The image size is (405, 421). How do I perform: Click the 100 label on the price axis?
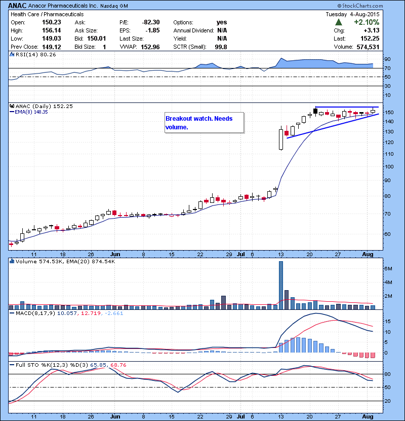click(389, 166)
